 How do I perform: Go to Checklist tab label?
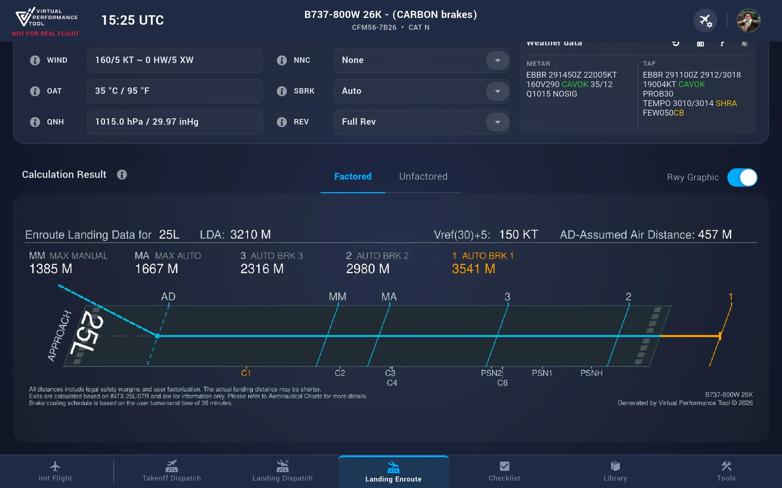[x=504, y=478]
